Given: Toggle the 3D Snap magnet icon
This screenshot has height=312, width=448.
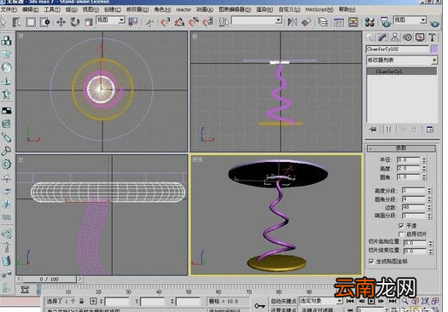Looking at the screenshot, I should click(166, 21).
